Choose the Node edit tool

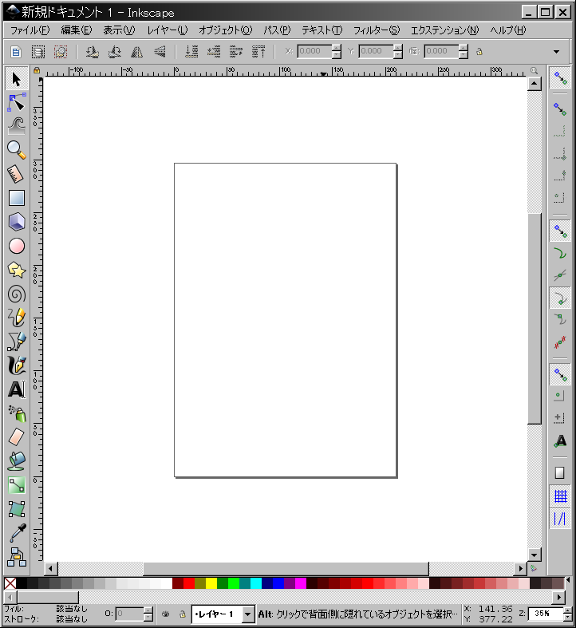click(17, 102)
